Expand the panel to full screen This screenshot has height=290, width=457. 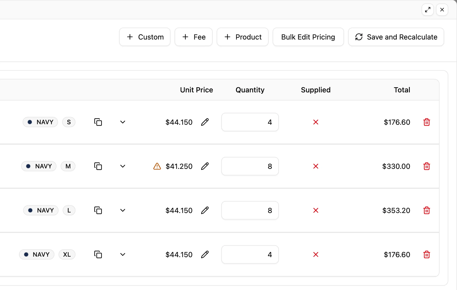pos(428,10)
